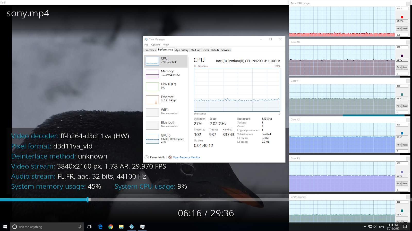This screenshot has height=231, width=412.
Task: Activate the Cortana microphone icon
Action: pyautogui.click(x=80, y=227)
